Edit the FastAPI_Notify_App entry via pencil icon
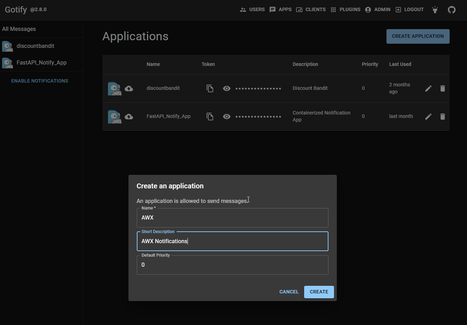 (x=428, y=116)
